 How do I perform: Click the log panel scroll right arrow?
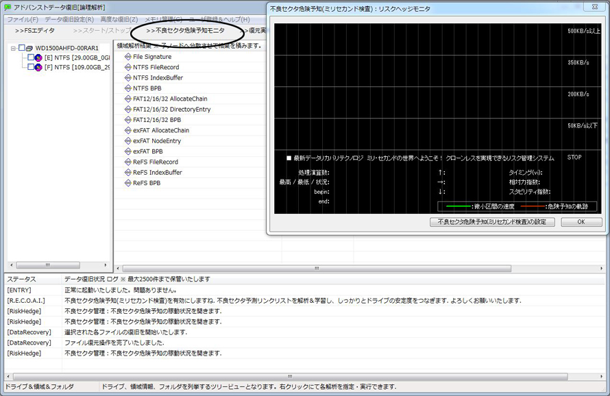(x=602, y=377)
